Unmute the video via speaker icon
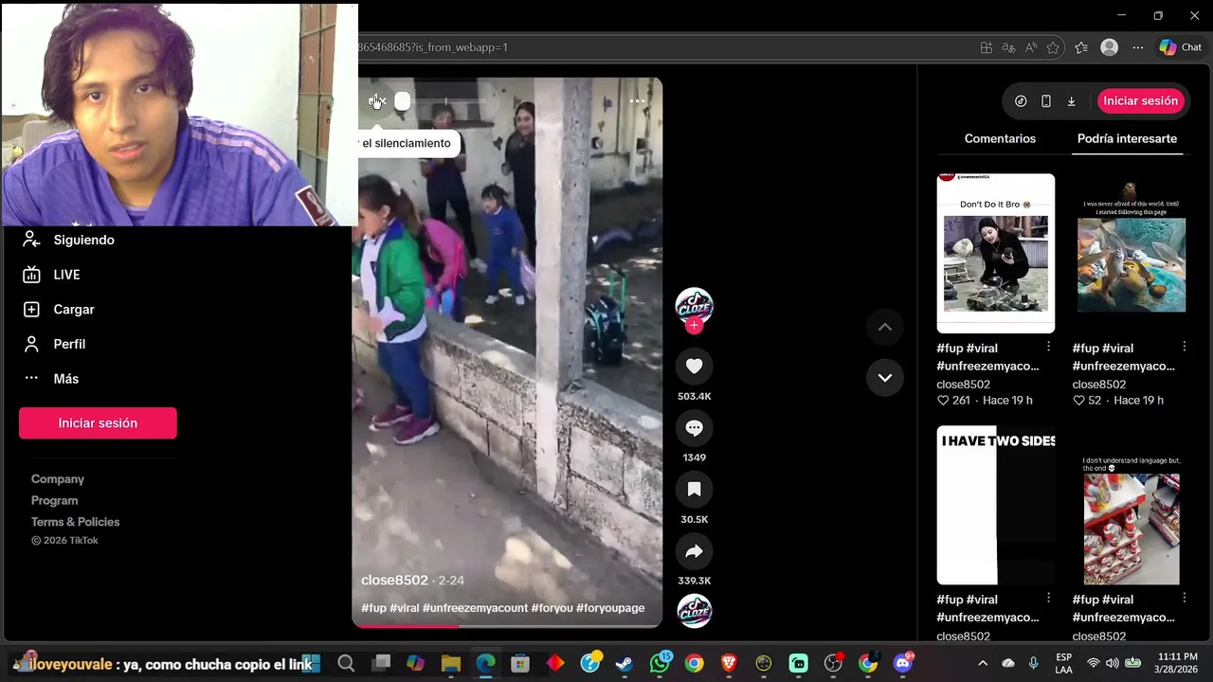The image size is (1213, 682). point(377,101)
